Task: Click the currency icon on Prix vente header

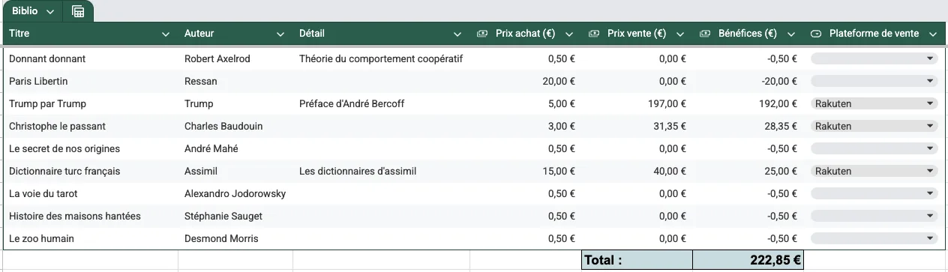Action: click(594, 34)
